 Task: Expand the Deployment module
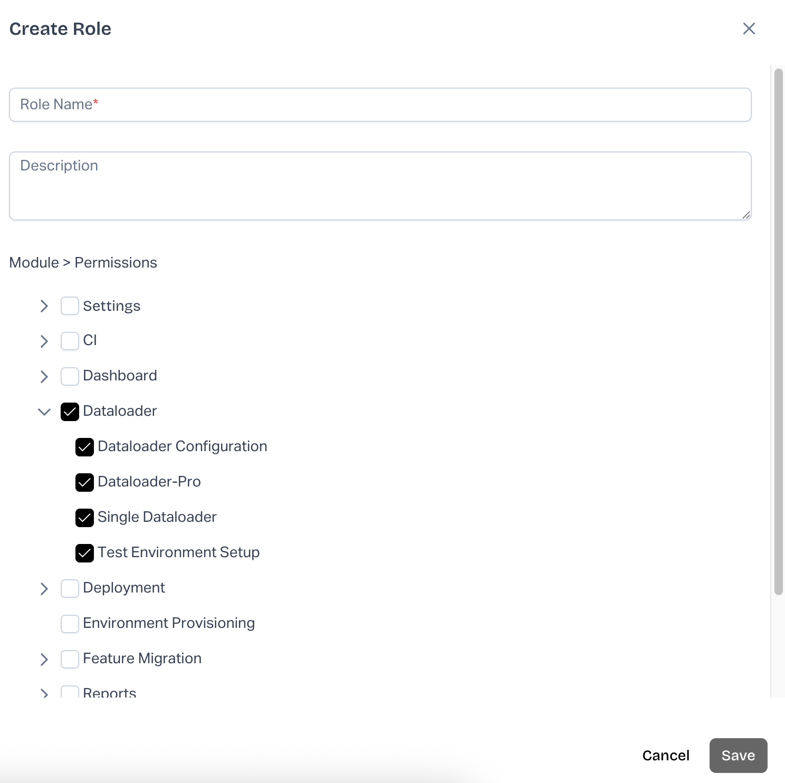(x=44, y=589)
